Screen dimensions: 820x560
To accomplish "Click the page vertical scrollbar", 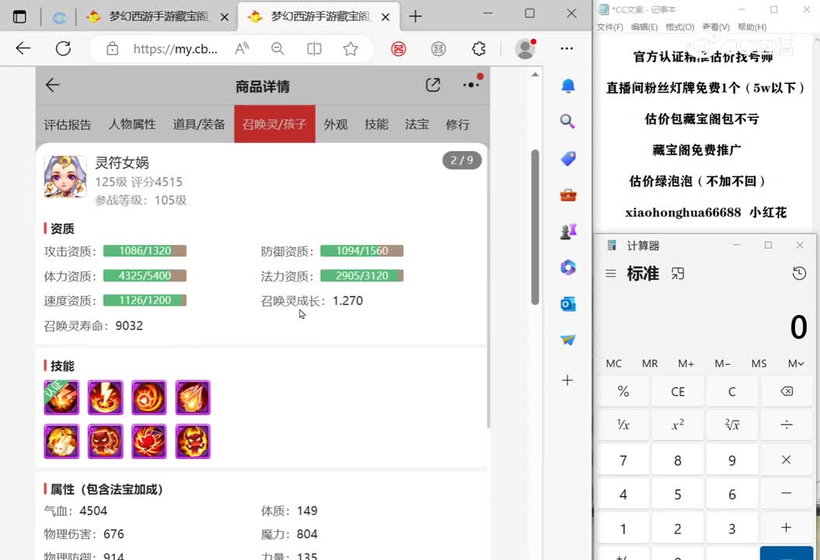I will (535, 227).
